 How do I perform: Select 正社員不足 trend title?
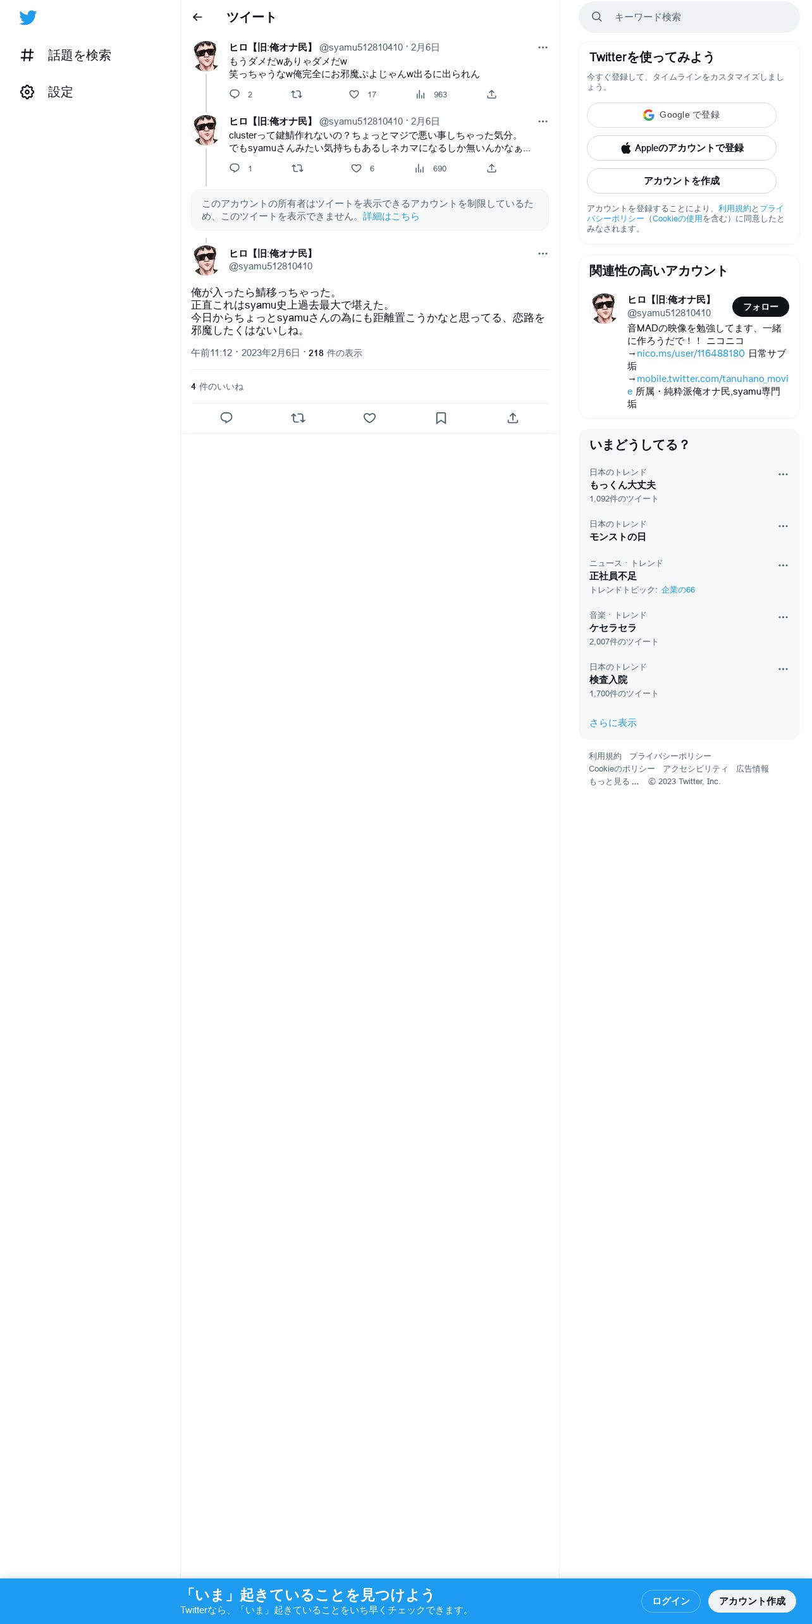coord(613,576)
